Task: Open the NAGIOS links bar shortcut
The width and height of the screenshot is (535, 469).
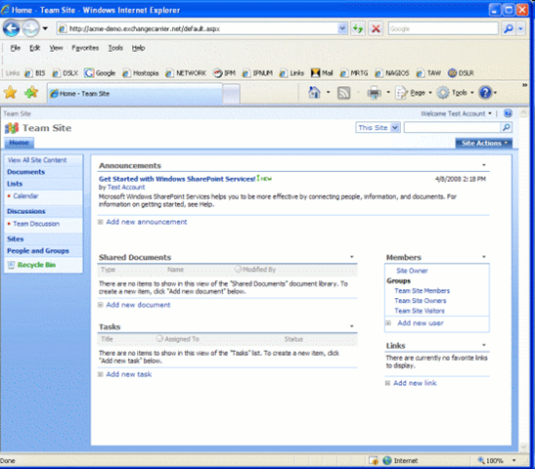Action: pos(391,73)
